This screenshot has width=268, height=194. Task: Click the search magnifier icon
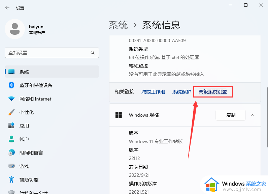tap(93, 53)
